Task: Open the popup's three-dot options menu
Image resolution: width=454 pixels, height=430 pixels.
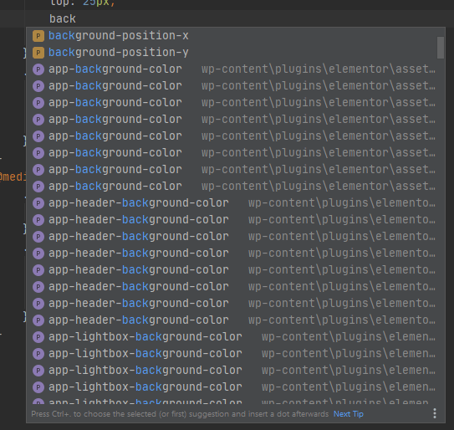Action: (x=434, y=413)
